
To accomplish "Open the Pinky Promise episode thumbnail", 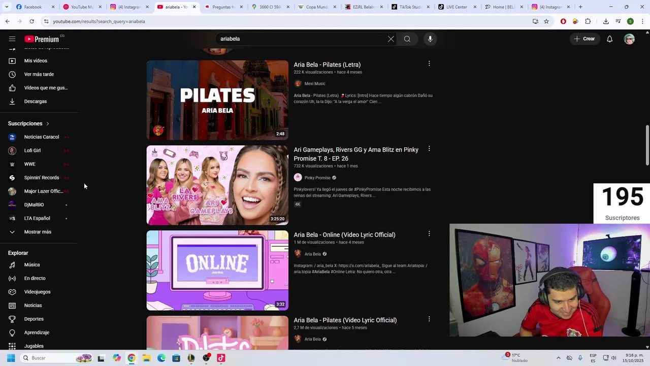I will [x=217, y=185].
